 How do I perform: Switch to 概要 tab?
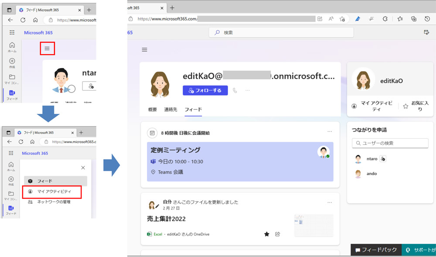(x=152, y=110)
